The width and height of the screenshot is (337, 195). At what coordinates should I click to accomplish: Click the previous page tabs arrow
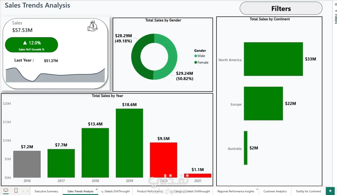pos(23,191)
